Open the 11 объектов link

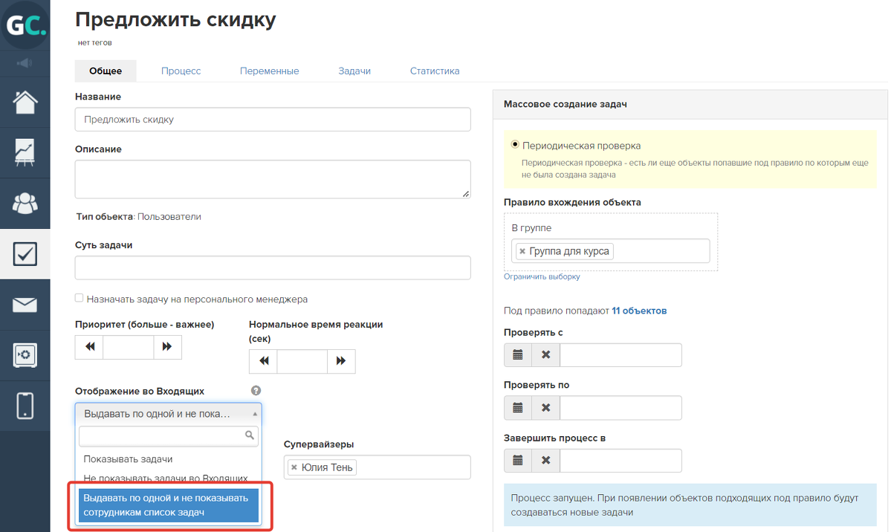point(638,311)
